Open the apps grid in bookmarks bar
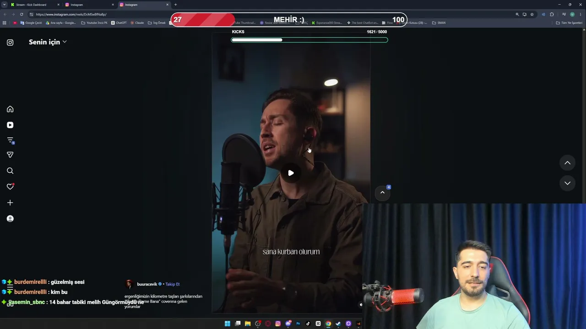586x329 pixels. [5, 23]
